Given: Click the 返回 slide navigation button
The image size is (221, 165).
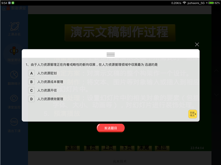Looking at the screenshot, I should 72,148.
